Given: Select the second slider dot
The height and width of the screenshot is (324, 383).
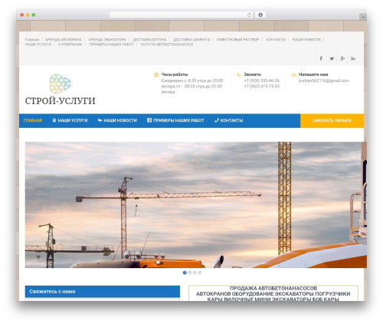Looking at the screenshot, I should click(x=190, y=273).
